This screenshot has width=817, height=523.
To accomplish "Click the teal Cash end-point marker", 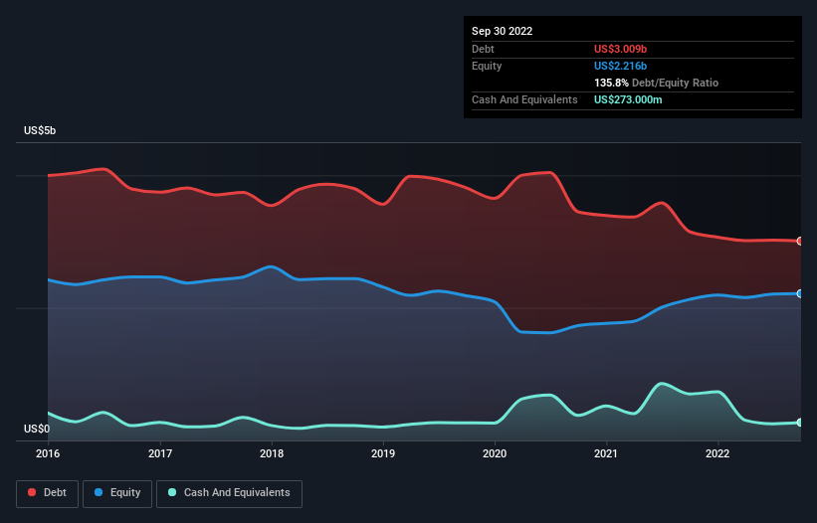I will coord(800,423).
